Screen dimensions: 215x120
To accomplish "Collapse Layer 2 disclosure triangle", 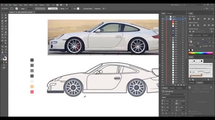I will (168, 19).
